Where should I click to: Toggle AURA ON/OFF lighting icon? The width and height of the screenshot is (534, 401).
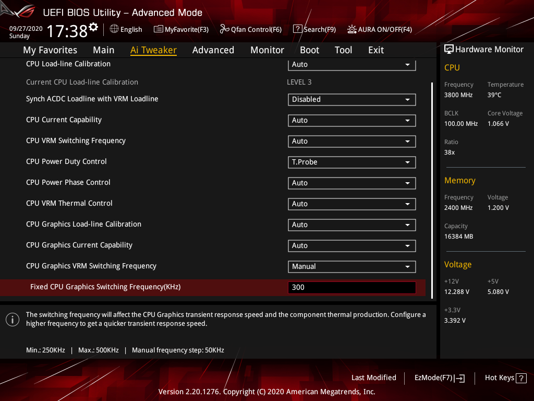[352, 29]
